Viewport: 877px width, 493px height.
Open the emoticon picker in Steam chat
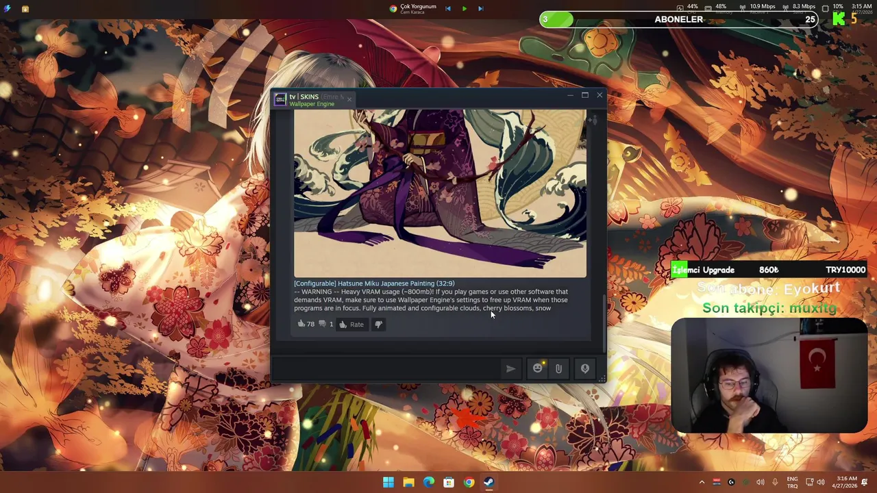(x=538, y=368)
